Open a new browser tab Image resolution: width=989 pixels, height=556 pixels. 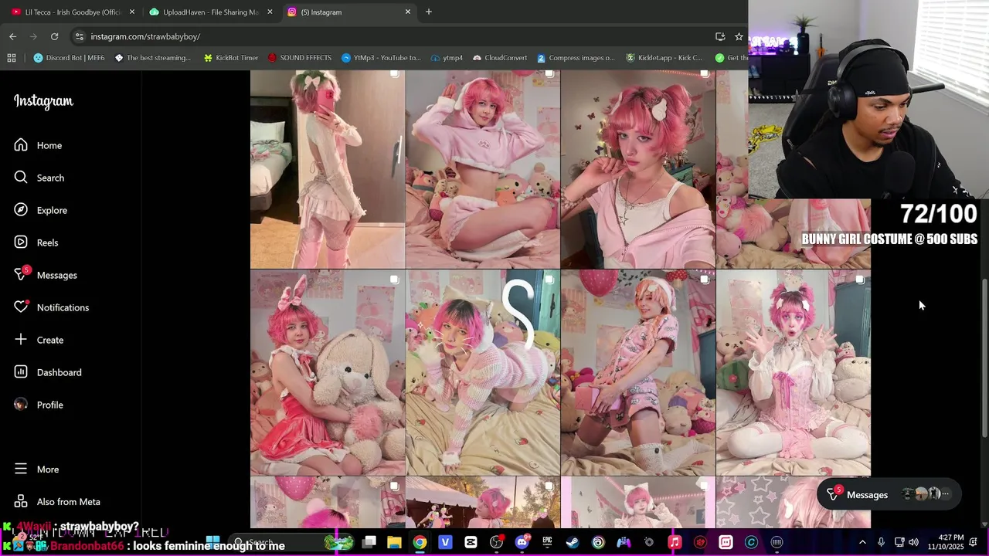pos(429,12)
